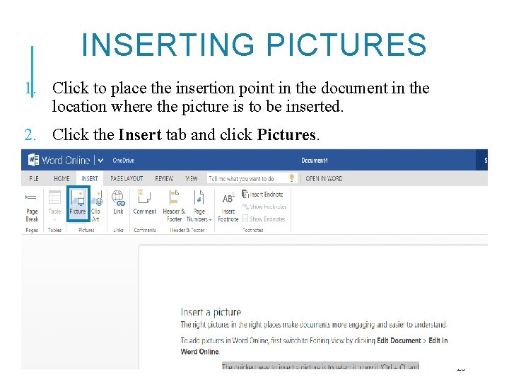Image resolution: width=509 pixels, height=382 pixels.
Task: Open the FILE tab
Action: 34,179
